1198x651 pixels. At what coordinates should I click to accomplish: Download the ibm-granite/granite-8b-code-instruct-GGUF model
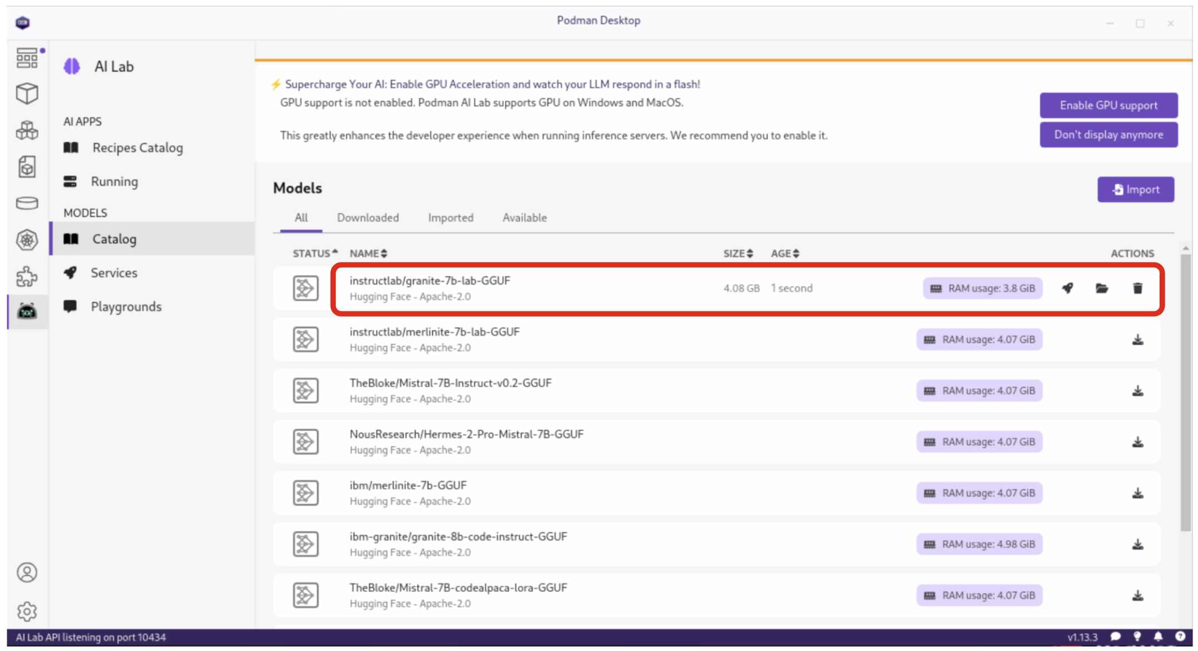tap(1137, 544)
